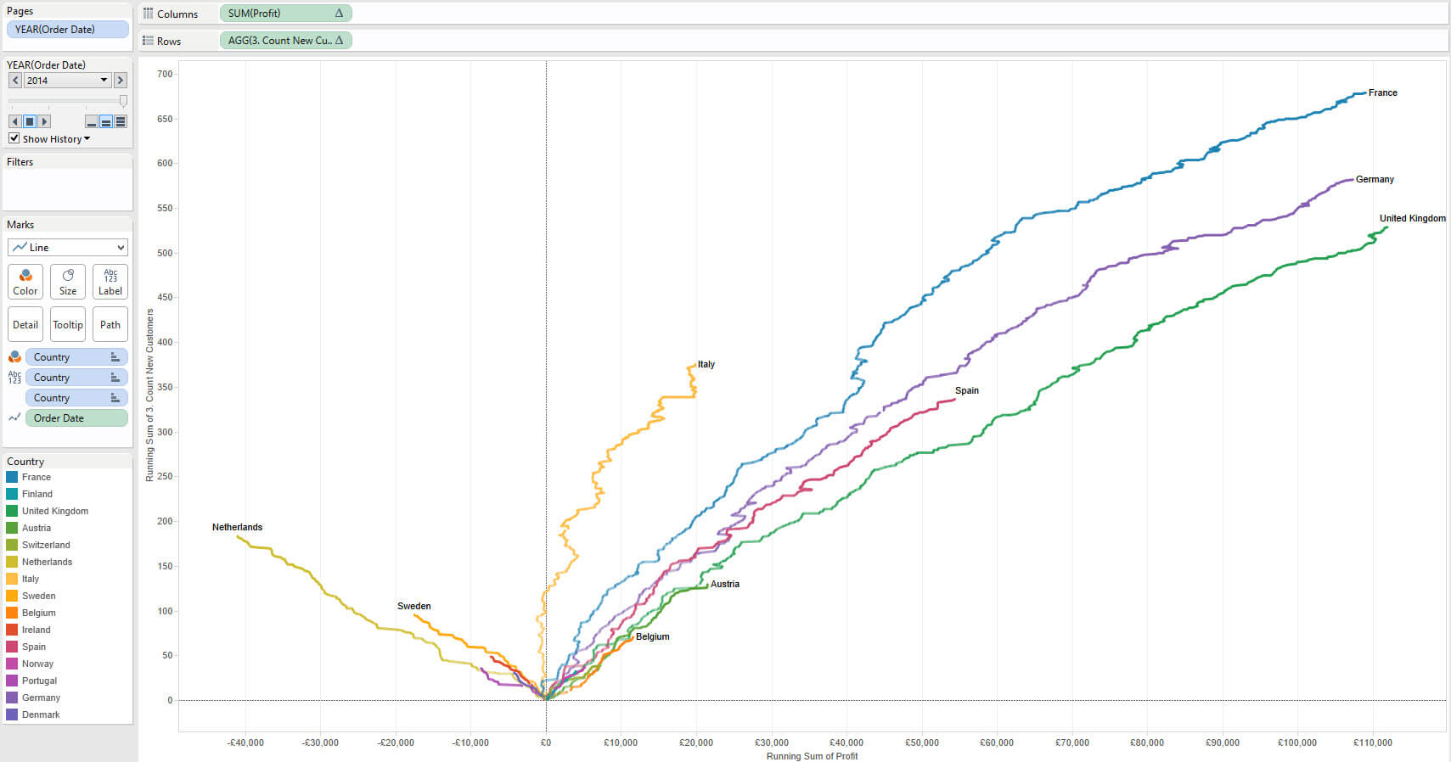Click the delta icon on the AGG Count New Customers pill

click(x=339, y=40)
